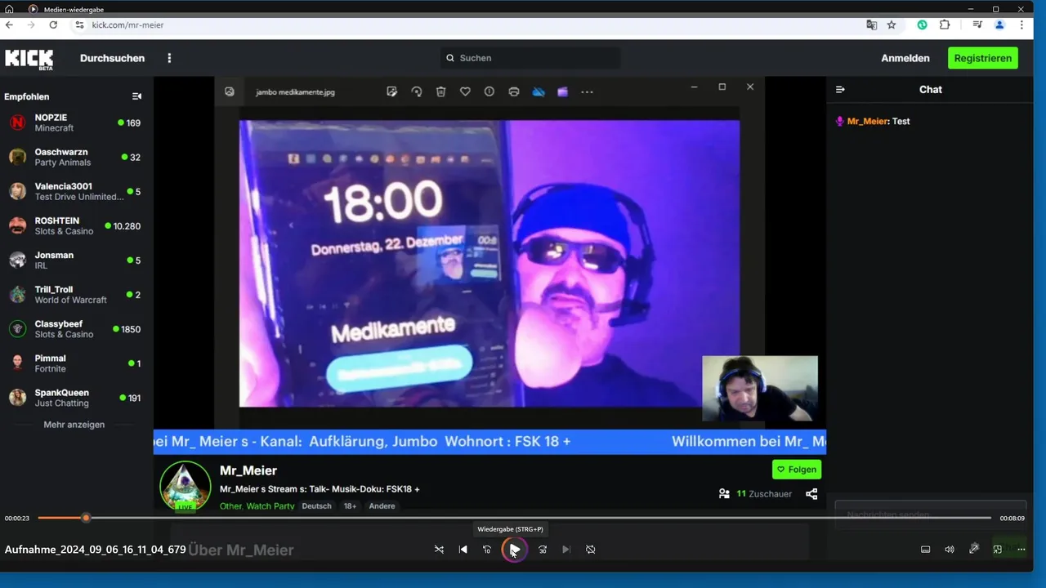Open the three-dot menu next to Durchsuchen
The height and width of the screenshot is (588, 1046).
(169, 58)
